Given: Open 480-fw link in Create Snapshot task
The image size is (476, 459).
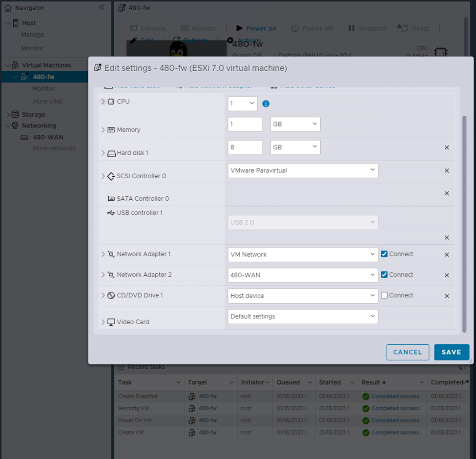Looking at the screenshot, I should [x=207, y=396].
